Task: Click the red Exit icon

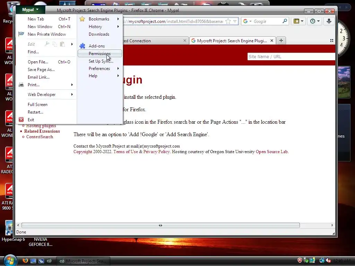Action: [x=21, y=119]
